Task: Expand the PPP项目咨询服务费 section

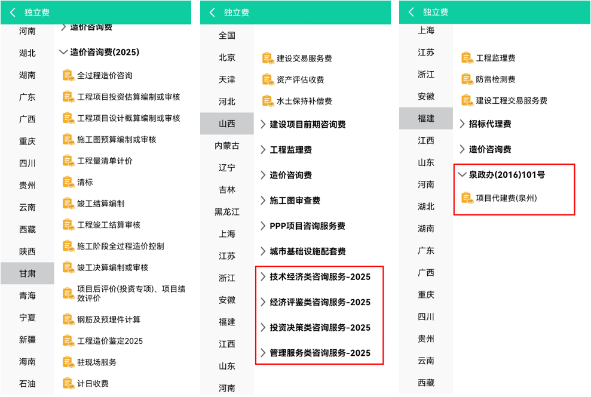Action: (263, 226)
